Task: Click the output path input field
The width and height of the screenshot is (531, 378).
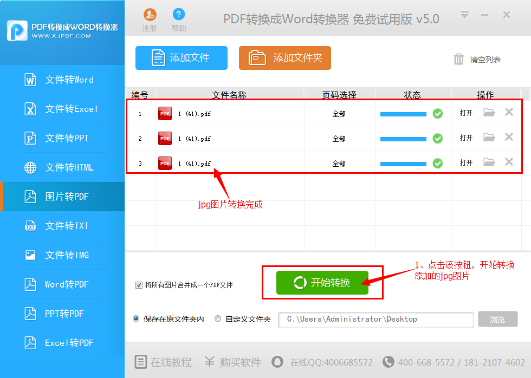Action: tap(376, 320)
